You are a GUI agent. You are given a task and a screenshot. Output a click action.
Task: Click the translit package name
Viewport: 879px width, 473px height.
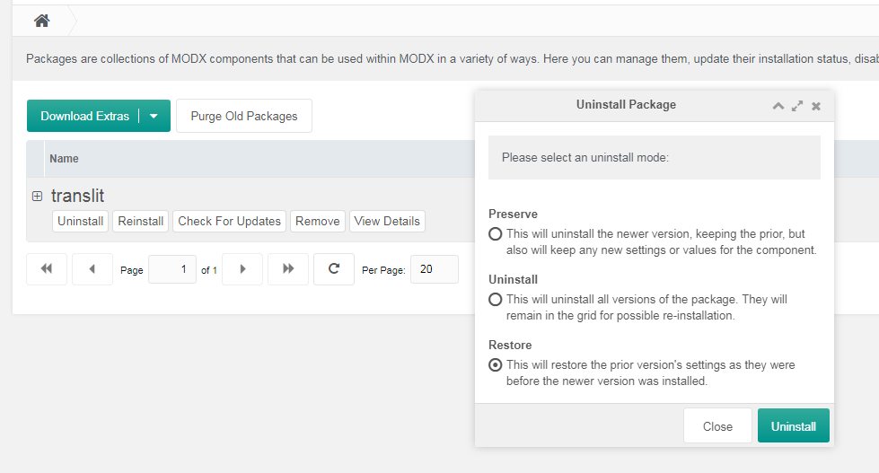pos(77,196)
